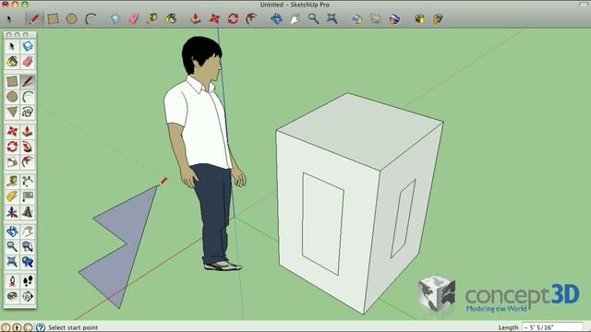Select the Position Camera tool
This screenshot has width=591, height=332.
click(12, 281)
